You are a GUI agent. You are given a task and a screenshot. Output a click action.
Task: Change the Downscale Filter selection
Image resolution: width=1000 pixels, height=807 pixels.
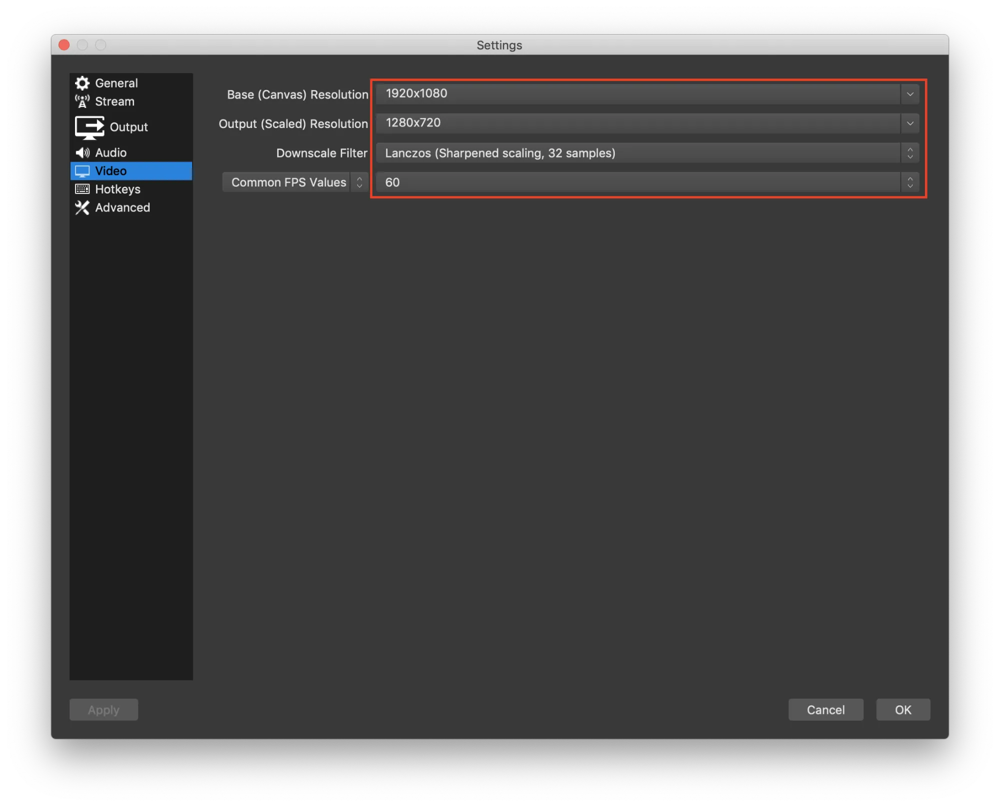click(x=909, y=153)
